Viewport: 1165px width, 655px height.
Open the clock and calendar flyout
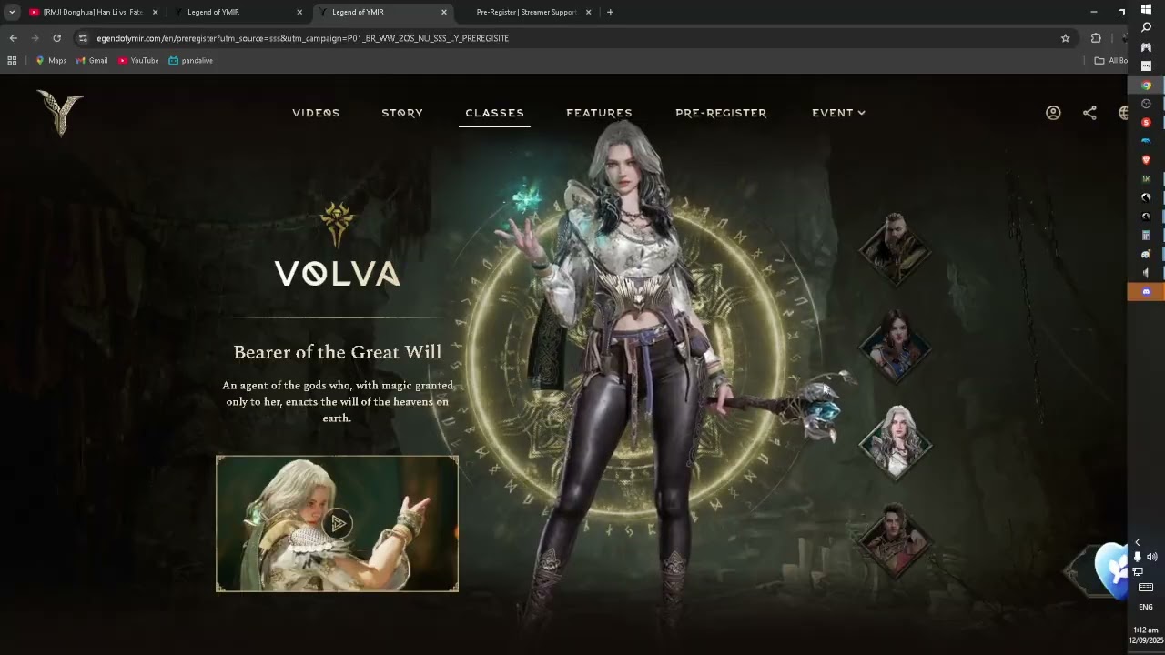tap(1146, 635)
